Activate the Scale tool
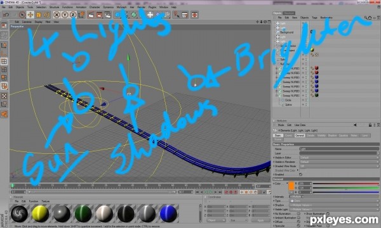The image size is (381, 228). pyautogui.click(x=38, y=15)
